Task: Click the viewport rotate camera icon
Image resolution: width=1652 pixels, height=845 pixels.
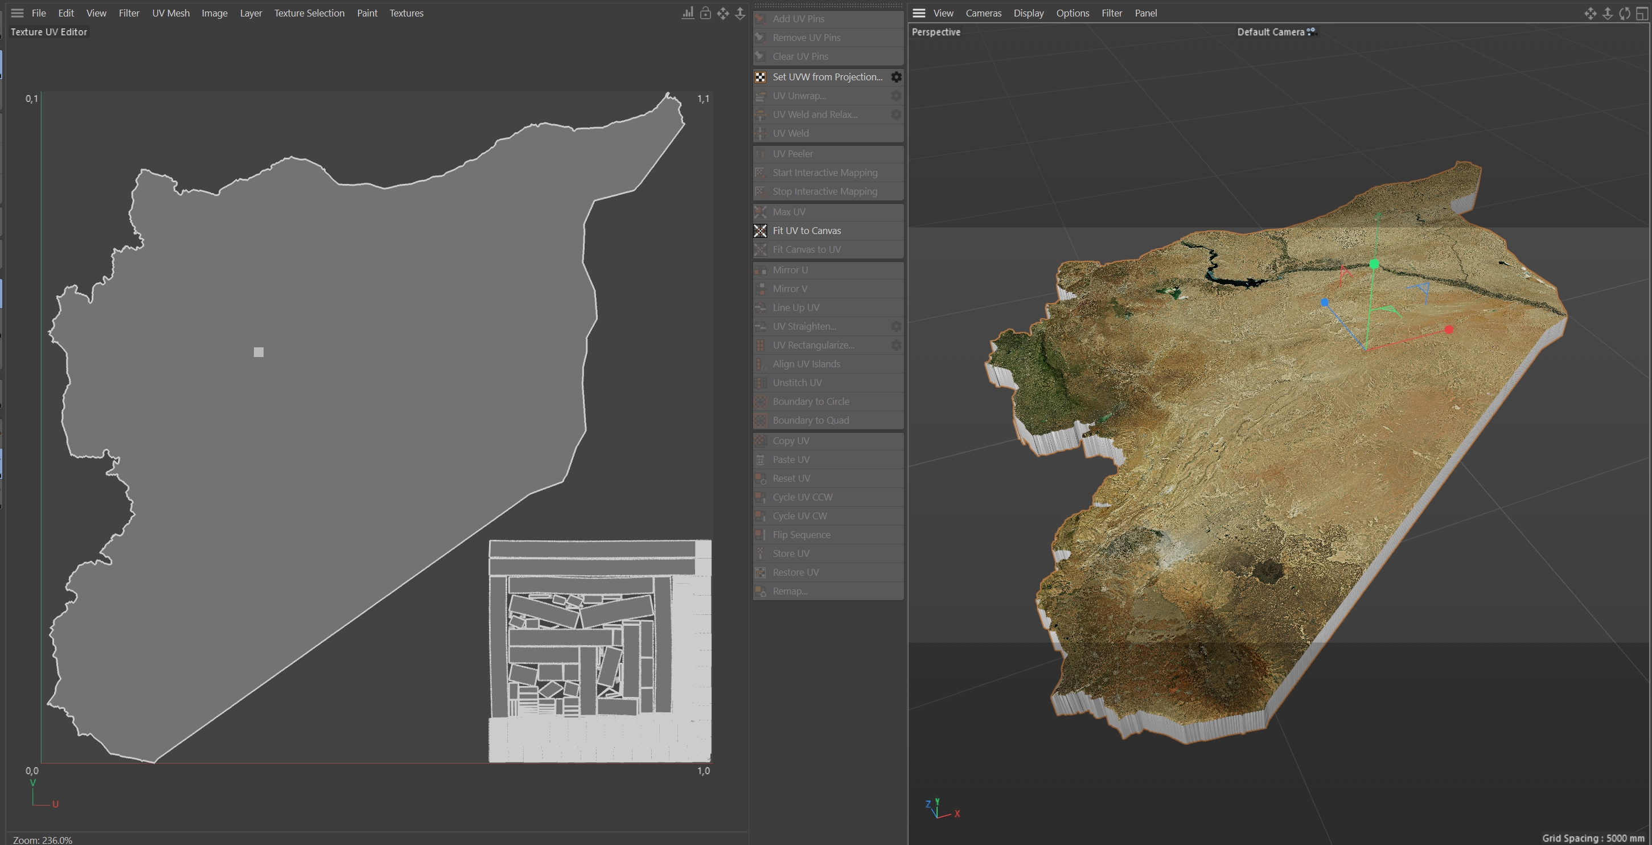Action: [x=1624, y=14]
